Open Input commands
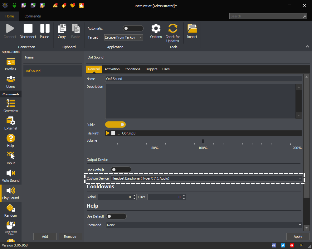Screen dimensions: 312x249 (x=11, y=158)
